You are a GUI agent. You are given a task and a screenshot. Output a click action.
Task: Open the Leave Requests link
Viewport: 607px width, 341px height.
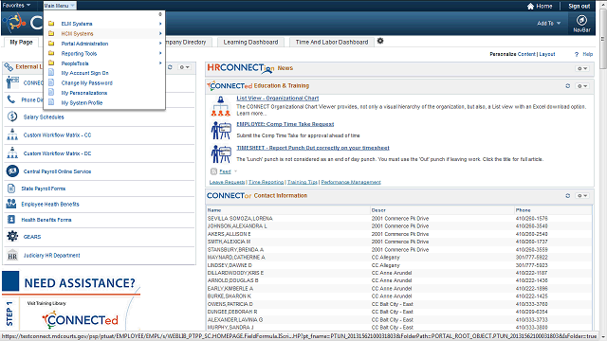(227, 182)
